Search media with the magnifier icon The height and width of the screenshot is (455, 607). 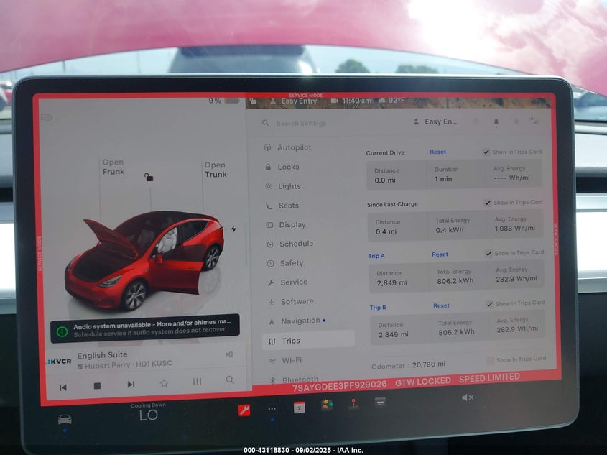(x=230, y=380)
